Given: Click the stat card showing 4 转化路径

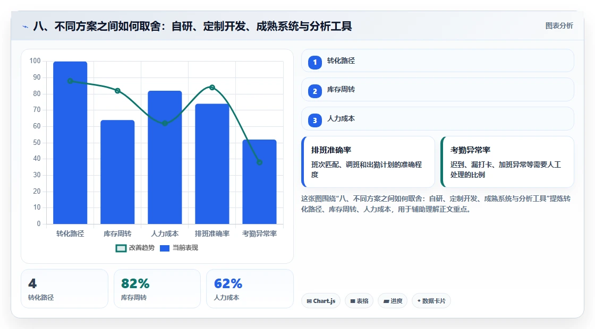Looking at the screenshot, I should (64, 289).
